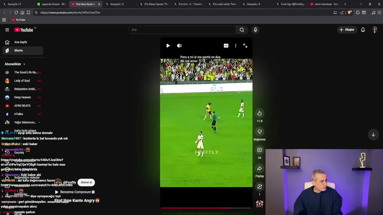Image resolution: width=383 pixels, height=215 pixels.
Task: Open the Deep Heaven subscription
Action: 23,97
